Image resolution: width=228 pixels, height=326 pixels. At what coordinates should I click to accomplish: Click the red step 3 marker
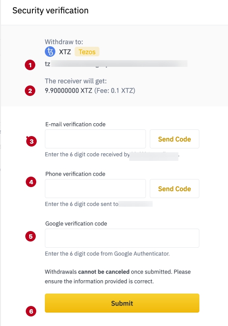(x=31, y=141)
